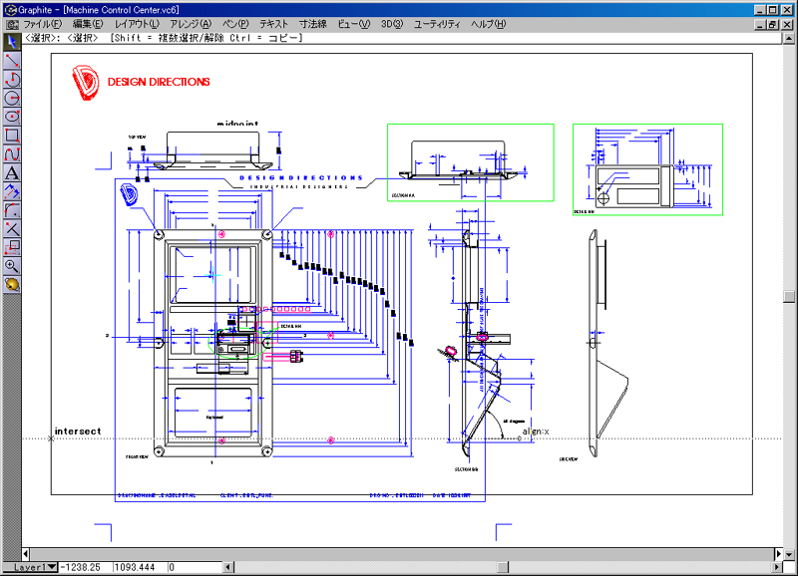Choose the Text tool (A)
Viewport: 798px width, 576px height.
click(x=12, y=172)
